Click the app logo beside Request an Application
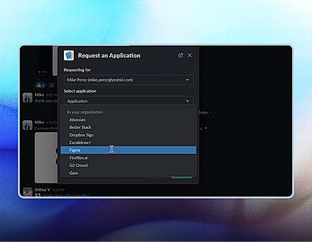 pos(68,55)
